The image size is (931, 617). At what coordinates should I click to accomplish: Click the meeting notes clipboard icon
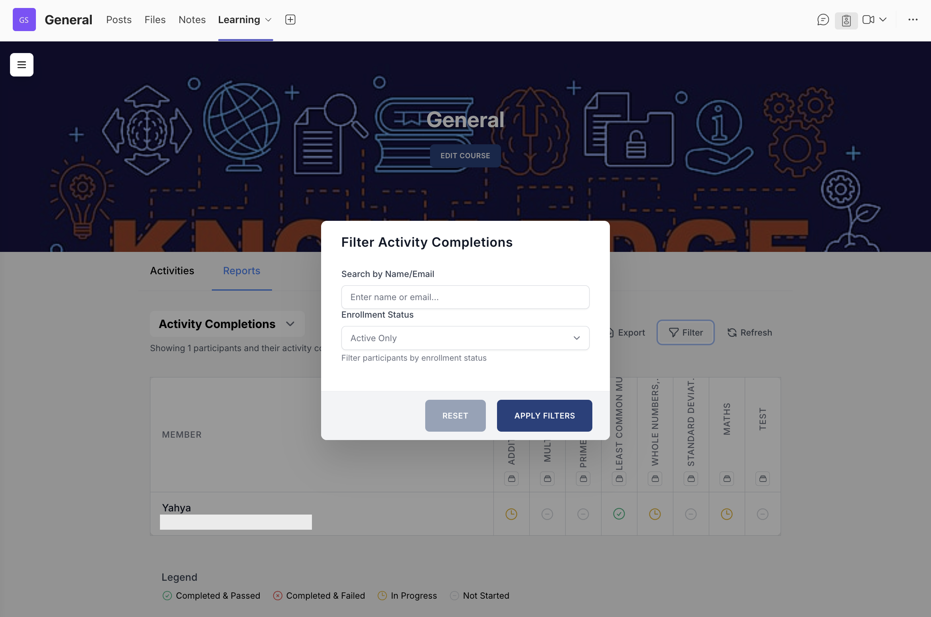(x=846, y=20)
